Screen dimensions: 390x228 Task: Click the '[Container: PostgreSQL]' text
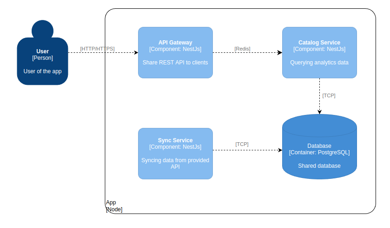click(319, 152)
